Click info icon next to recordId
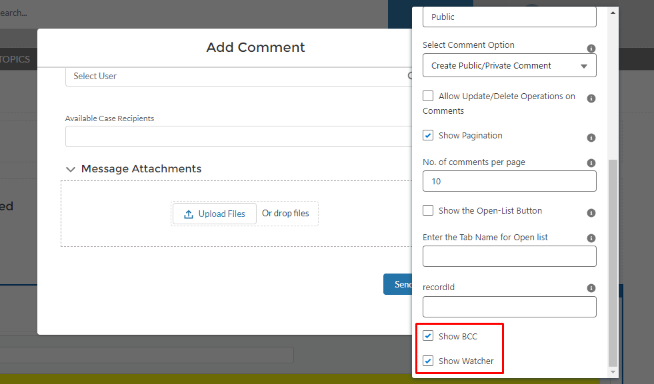Image resolution: width=654 pixels, height=384 pixels. point(591,288)
